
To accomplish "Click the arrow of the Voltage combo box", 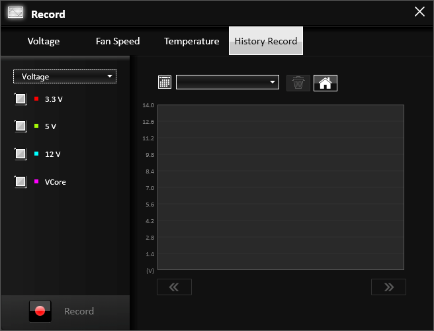I will 110,76.
